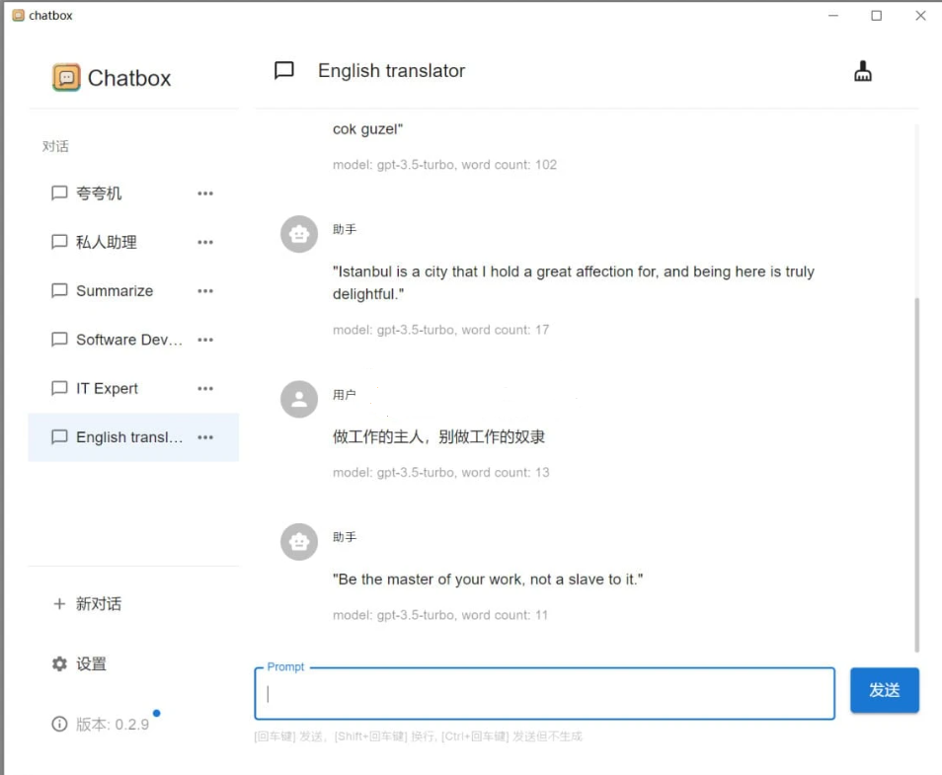Image resolution: width=942 pixels, height=775 pixels.
Task: Click the message 做工作的主人，别做工作的奴隶
Action: 438,436
